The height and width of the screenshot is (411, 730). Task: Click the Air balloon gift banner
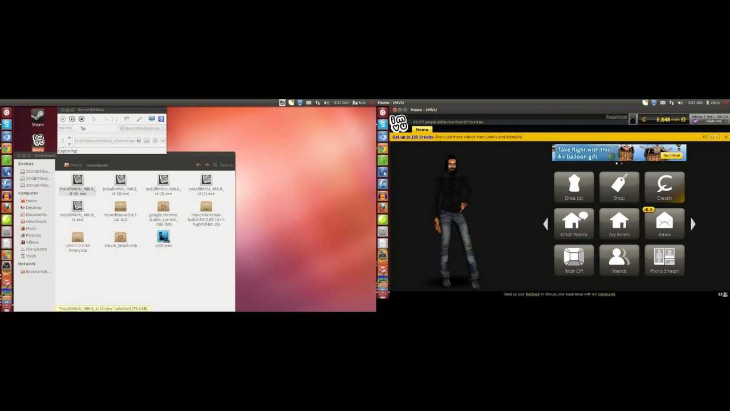[619, 153]
